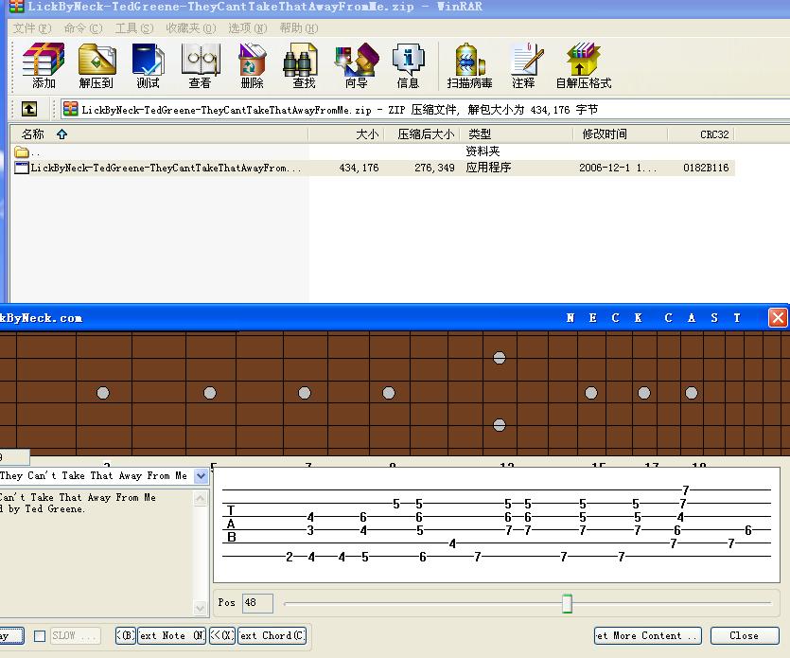Click the Info (信息) icon
The image size is (790, 658).
click(408, 66)
